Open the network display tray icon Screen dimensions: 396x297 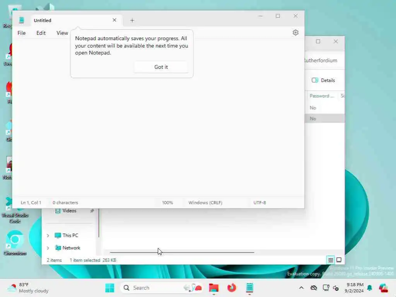pyautogui.click(x=326, y=288)
